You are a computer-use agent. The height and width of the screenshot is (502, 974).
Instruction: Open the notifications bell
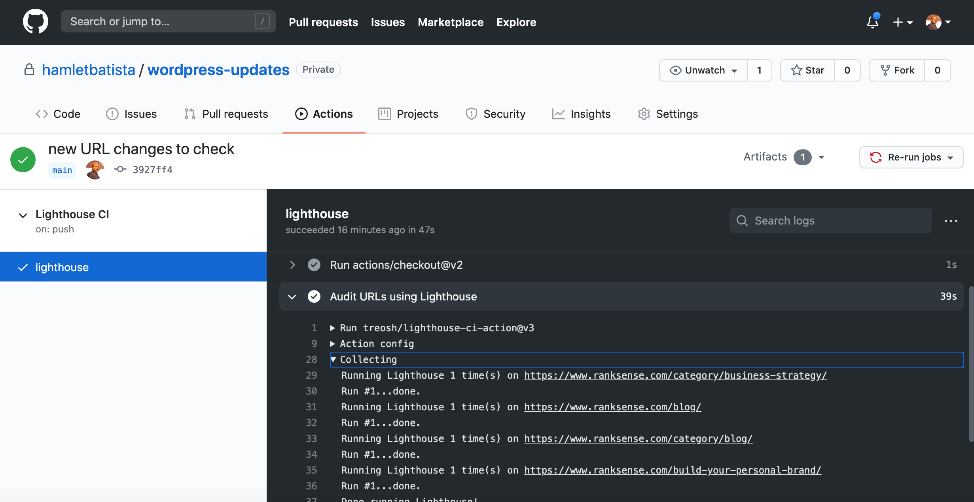[x=873, y=22]
